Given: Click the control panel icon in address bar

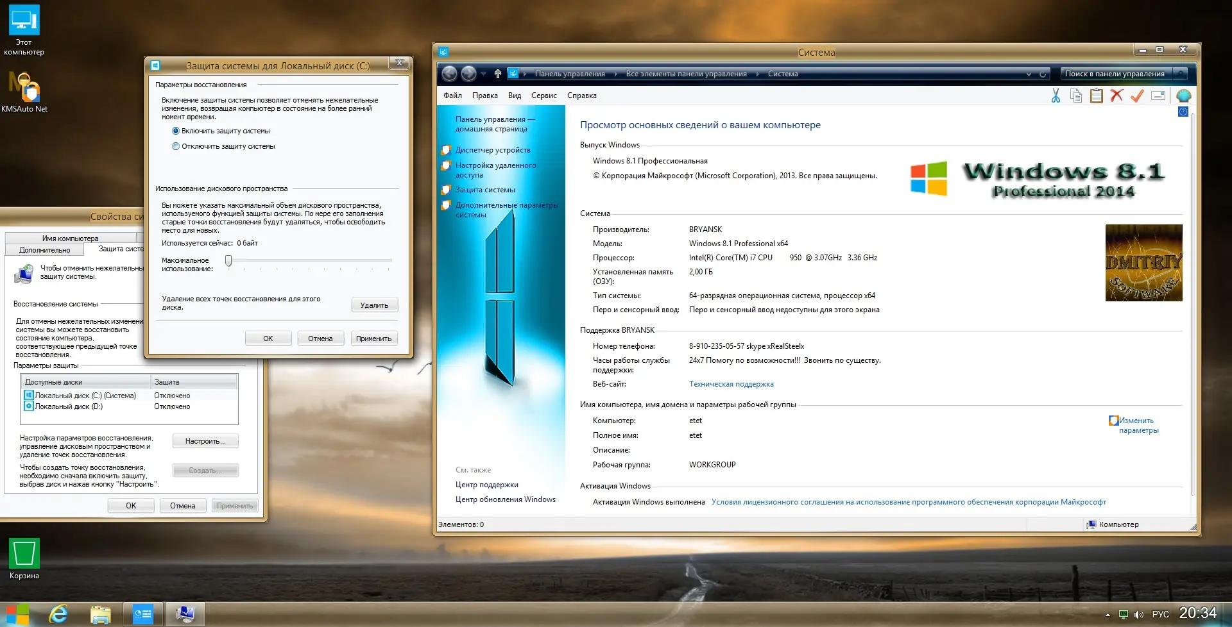Looking at the screenshot, I should pos(513,74).
